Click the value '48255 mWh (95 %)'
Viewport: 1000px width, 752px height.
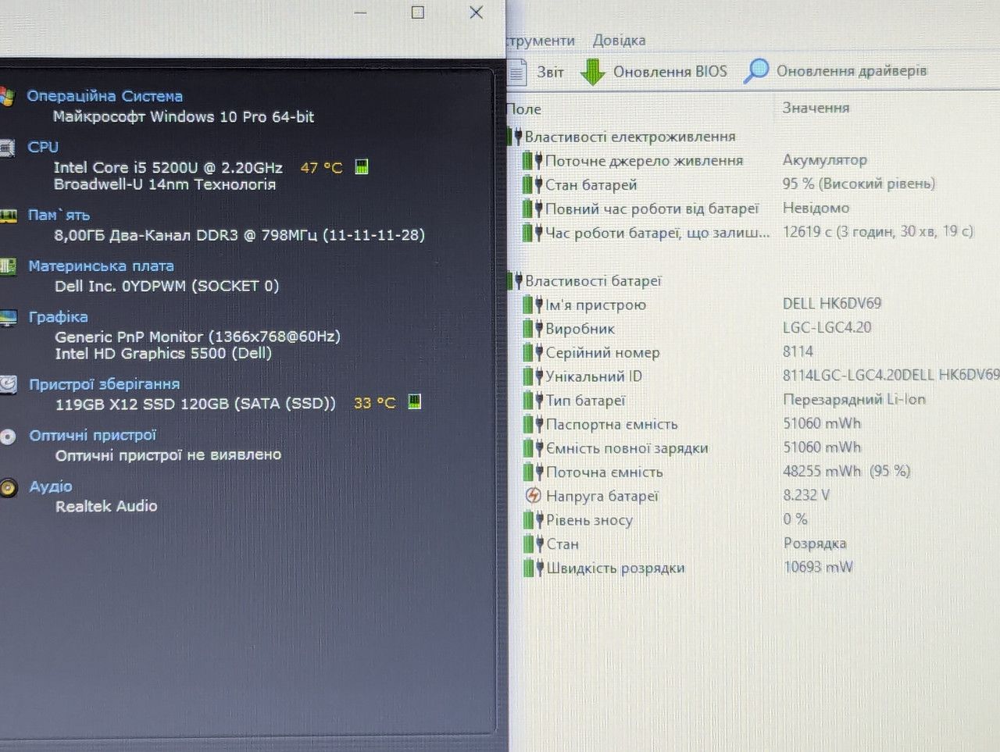coord(847,471)
